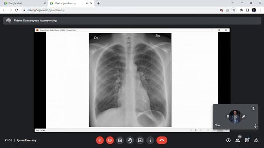Click your profile thumbnail in self-view

(236, 117)
